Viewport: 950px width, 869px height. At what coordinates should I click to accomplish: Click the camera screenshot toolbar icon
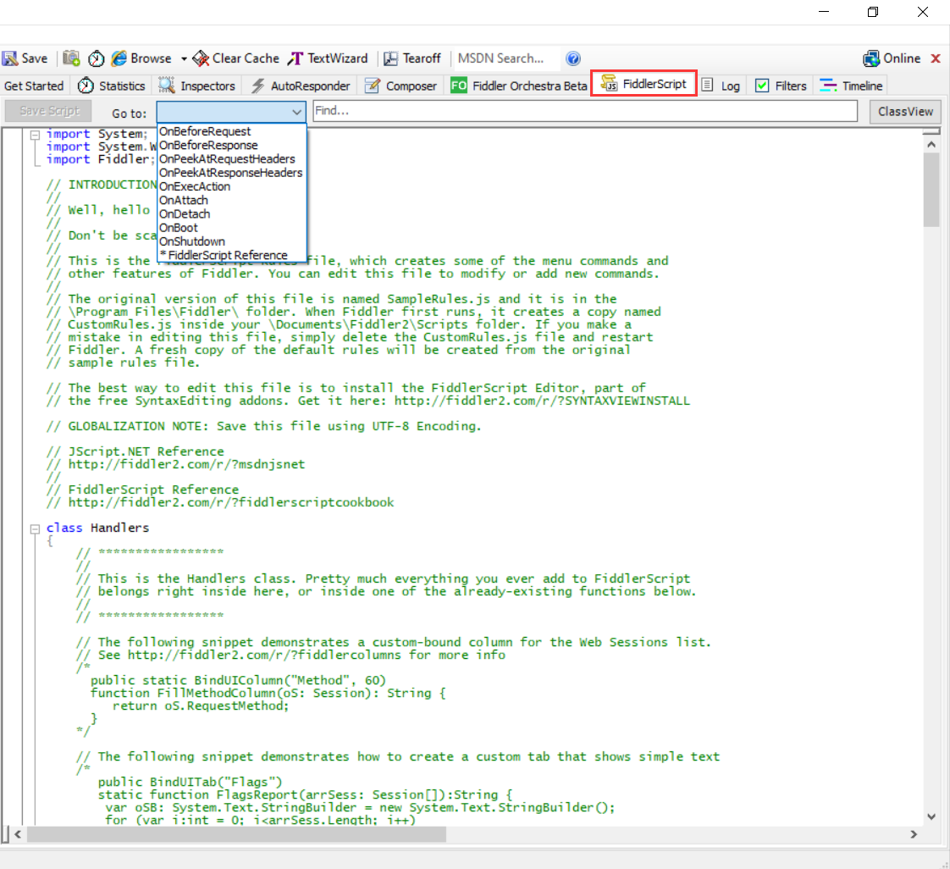point(71,58)
